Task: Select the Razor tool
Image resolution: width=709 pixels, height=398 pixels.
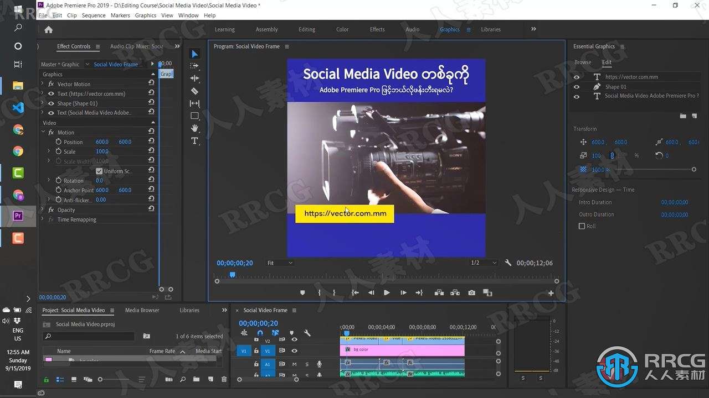Action: pyautogui.click(x=194, y=91)
